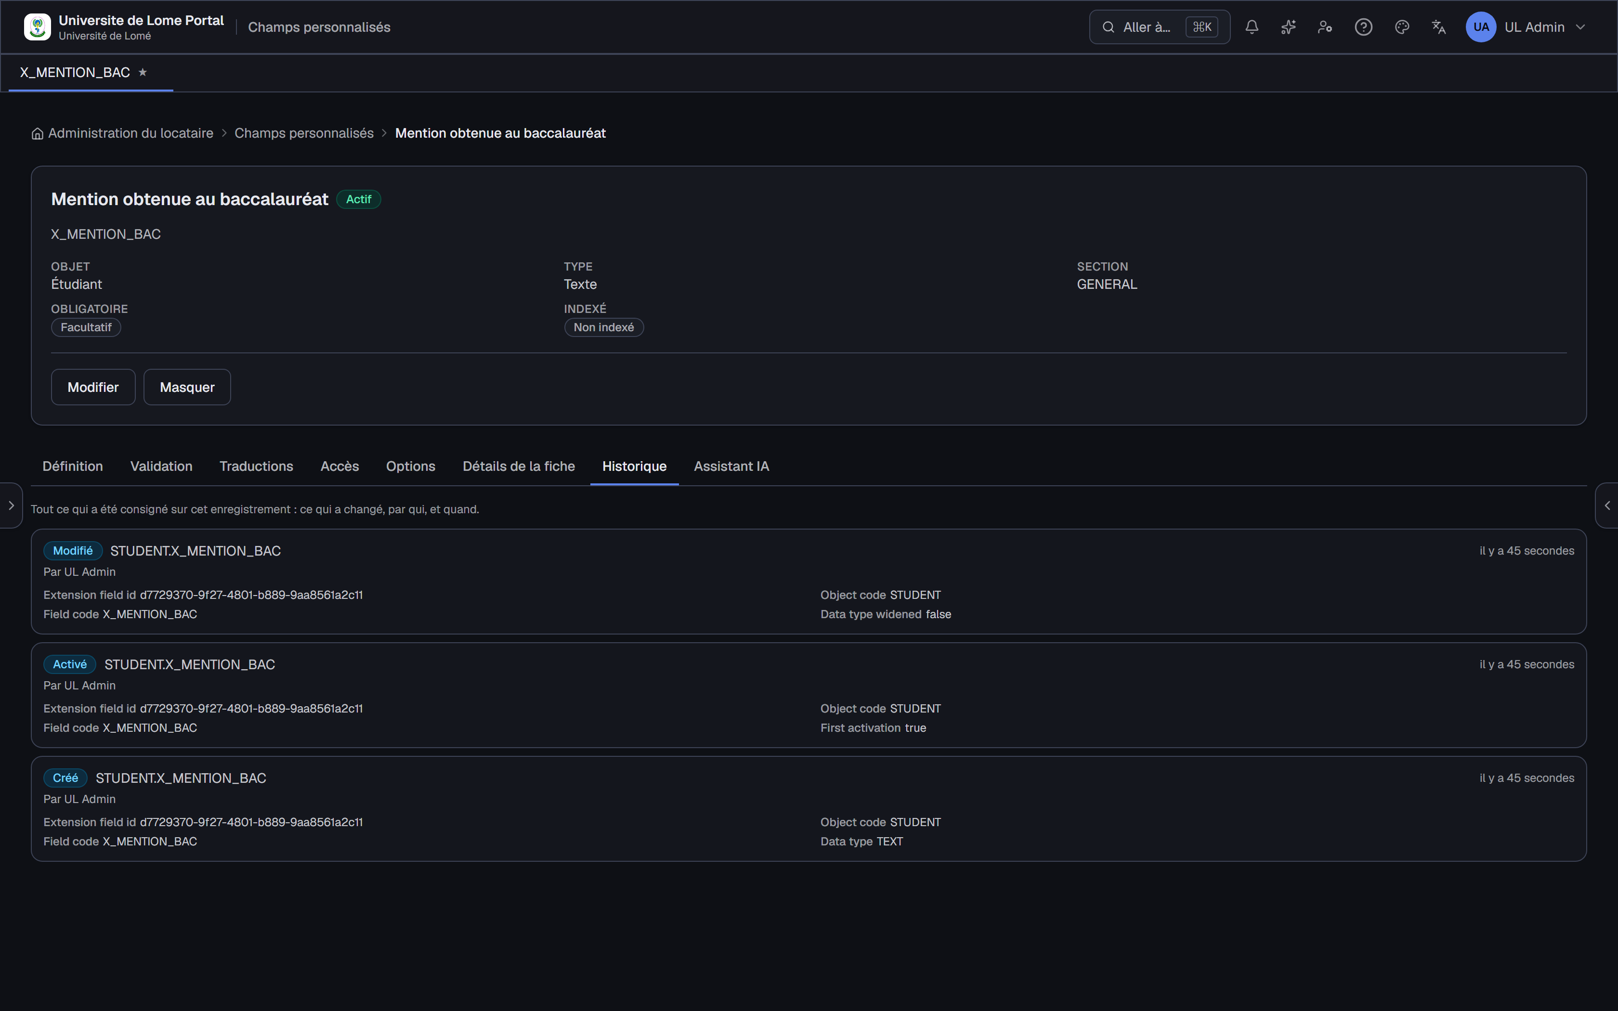Click the ⌘K shortcut hint
The width and height of the screenshot is (1618, 1011).
pos(1201,27)
